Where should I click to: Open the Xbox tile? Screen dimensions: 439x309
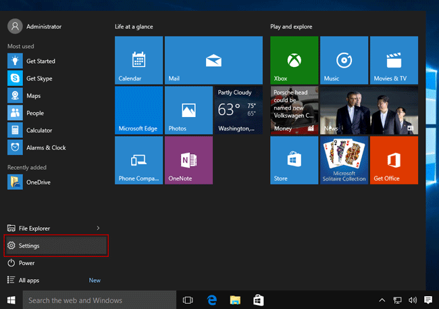pos(294,60)
